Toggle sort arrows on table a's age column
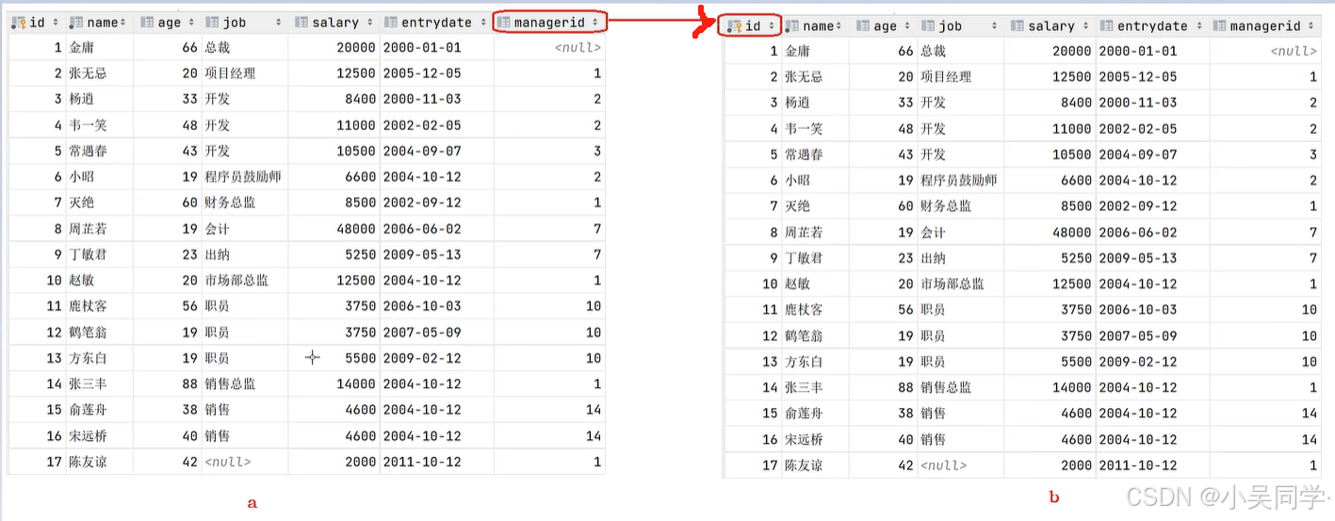 (191, 23)
